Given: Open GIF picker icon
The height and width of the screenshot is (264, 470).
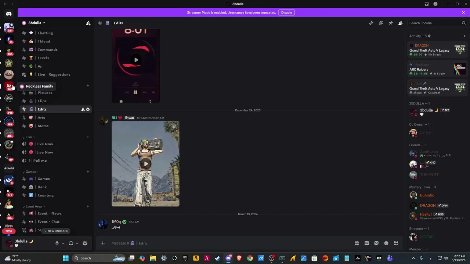Looking at the screenshot, I should 366,243.
